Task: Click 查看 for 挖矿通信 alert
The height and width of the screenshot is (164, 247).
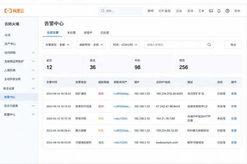Action: point(234,94)
